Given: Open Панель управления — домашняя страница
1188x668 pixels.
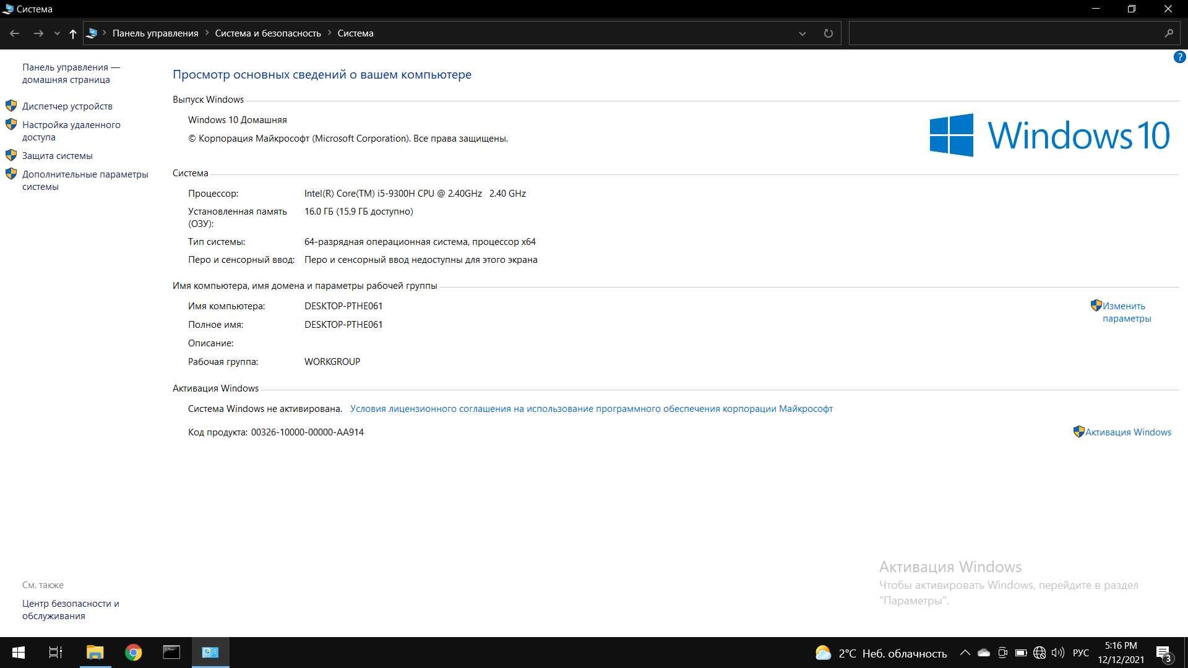Looking at the screenshot, I should click(x=71, y=73).
